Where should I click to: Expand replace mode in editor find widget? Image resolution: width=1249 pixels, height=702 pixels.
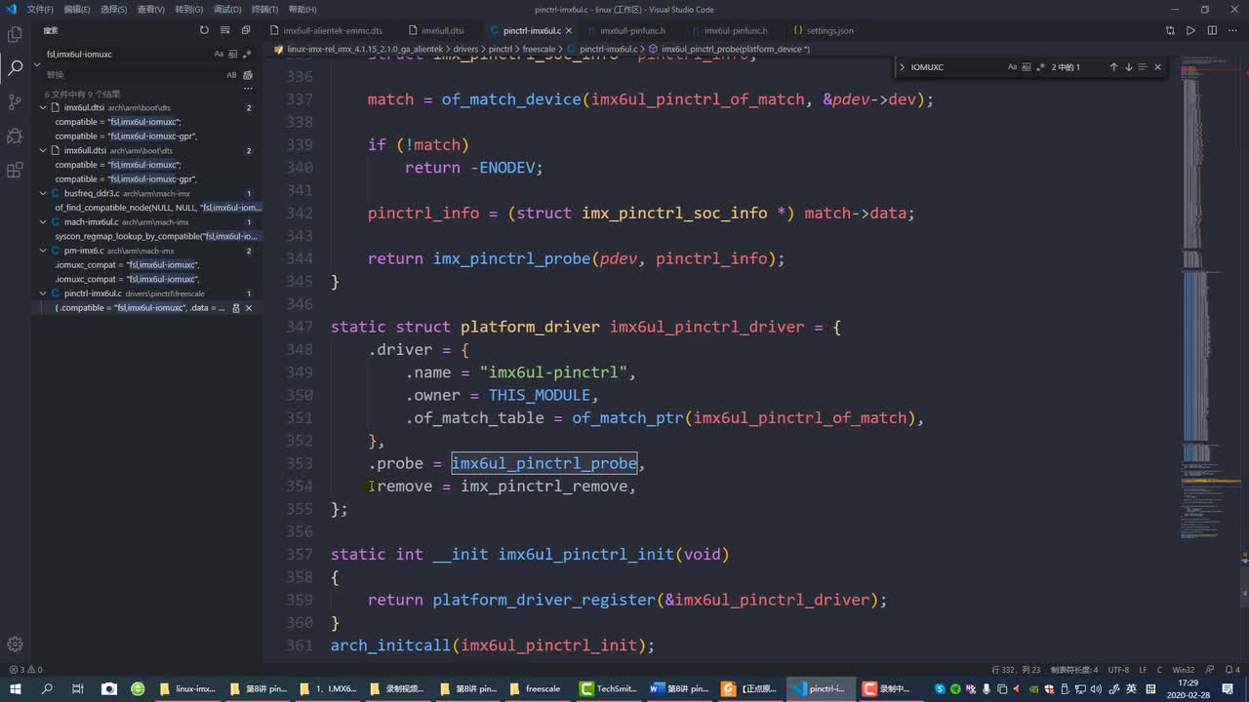902,67
